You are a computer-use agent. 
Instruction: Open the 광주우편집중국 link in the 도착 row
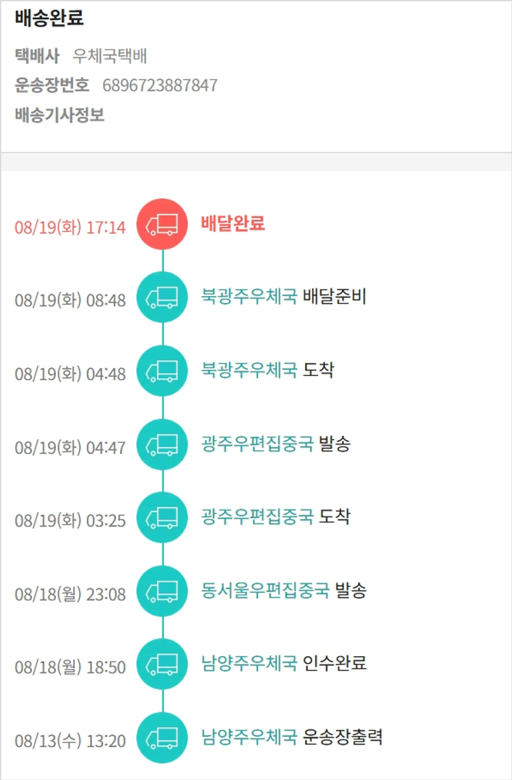point(257,516)
